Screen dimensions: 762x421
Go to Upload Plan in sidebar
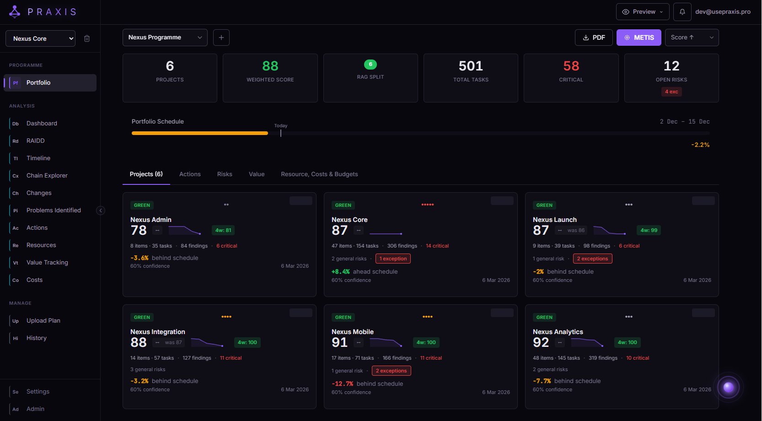coord(43,321)
